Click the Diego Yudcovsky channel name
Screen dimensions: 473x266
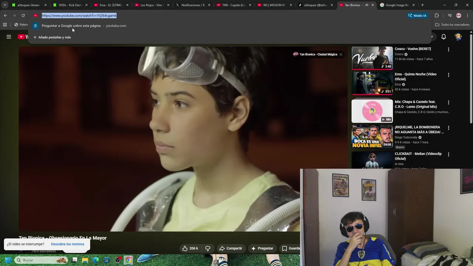(x=406, y=137)
